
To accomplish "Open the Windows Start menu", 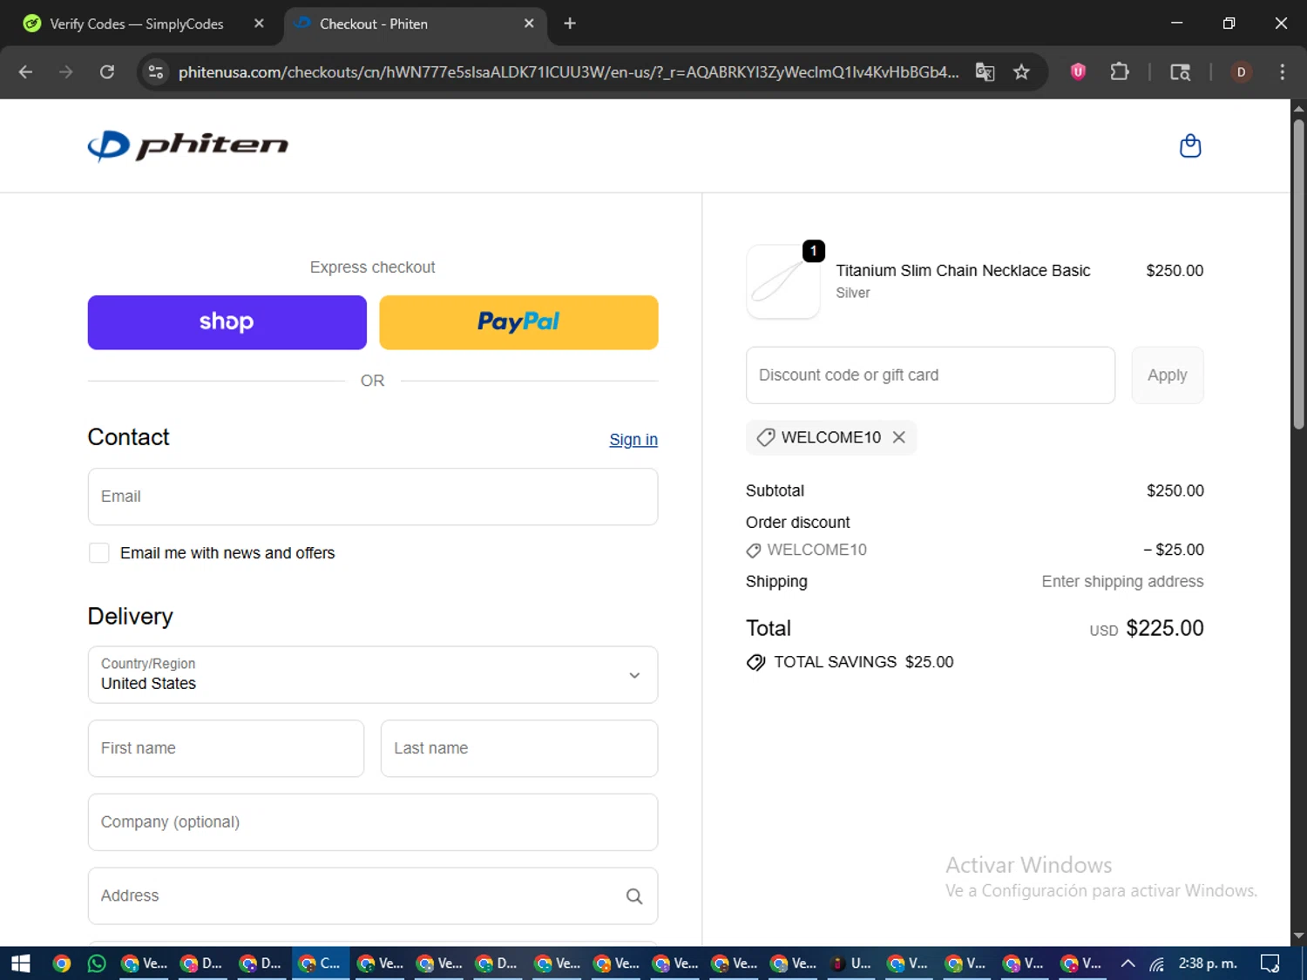I will [21, 963].
